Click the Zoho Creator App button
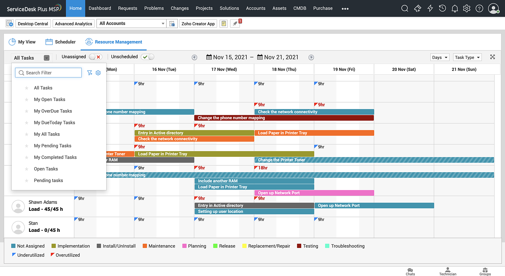The image size is (505, 276). pyautogui.click(x=198, y=23)
